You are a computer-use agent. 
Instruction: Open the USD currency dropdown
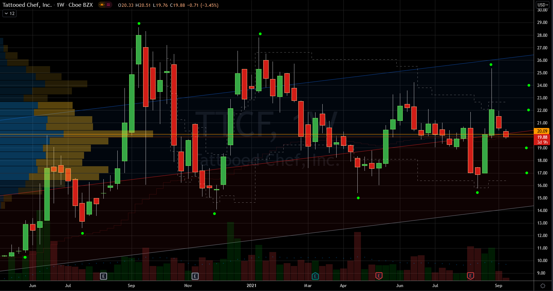point(543,5)
